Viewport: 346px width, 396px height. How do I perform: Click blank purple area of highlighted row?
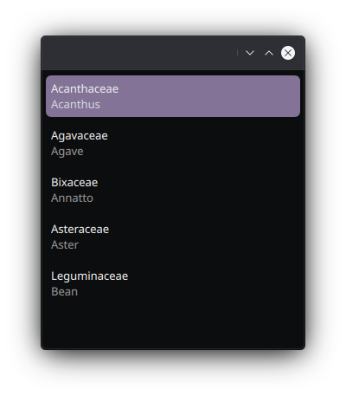point(208,96)
